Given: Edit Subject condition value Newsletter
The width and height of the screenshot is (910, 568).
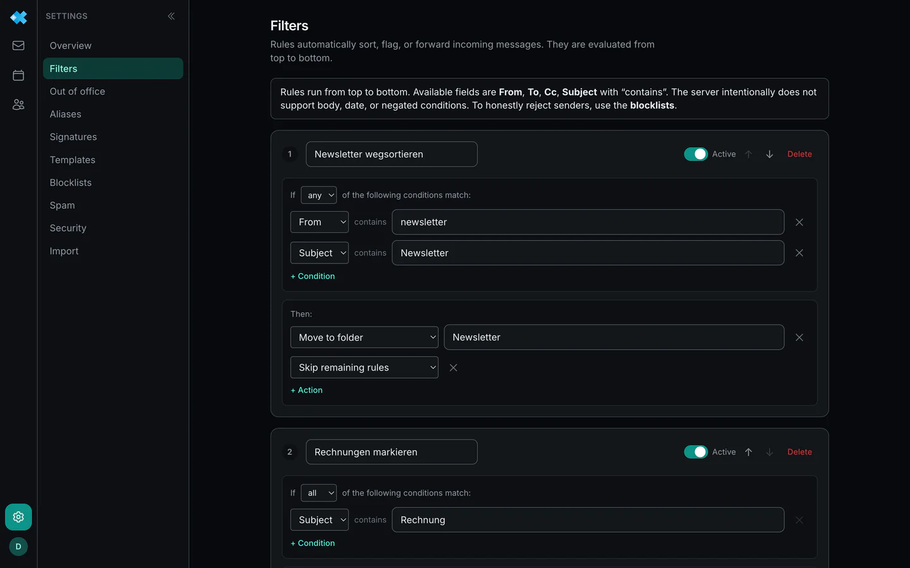Looking at the screenshot, I should (x=588, y=253).
